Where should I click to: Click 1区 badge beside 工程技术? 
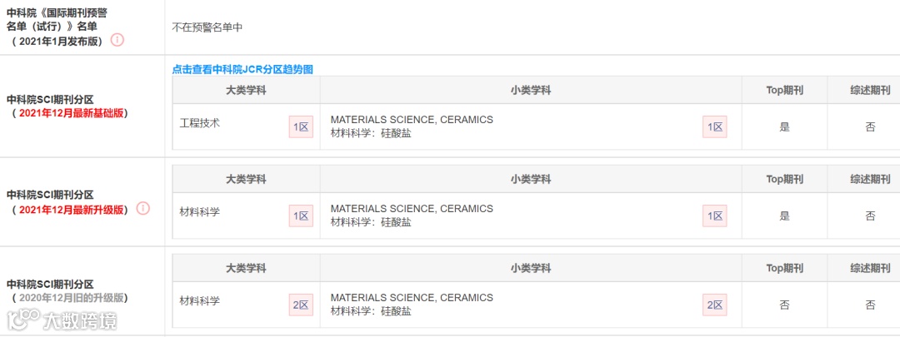(301, 127)
